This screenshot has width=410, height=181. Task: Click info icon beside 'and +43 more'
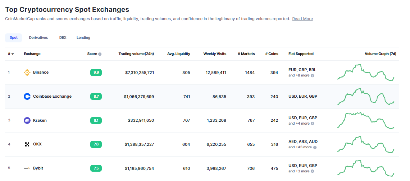[315, 147]
